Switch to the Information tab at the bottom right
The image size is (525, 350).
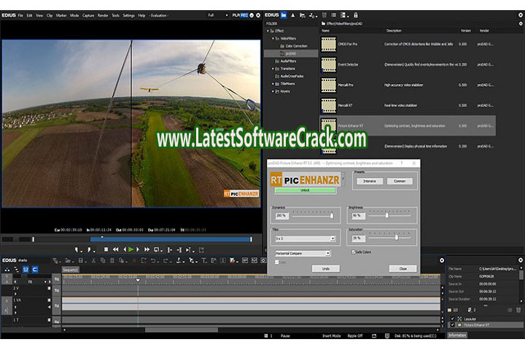click(x=457, y=335)
